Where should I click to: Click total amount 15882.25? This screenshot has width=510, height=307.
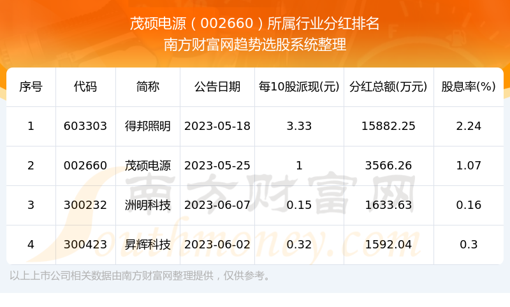(x=388, y=126)
